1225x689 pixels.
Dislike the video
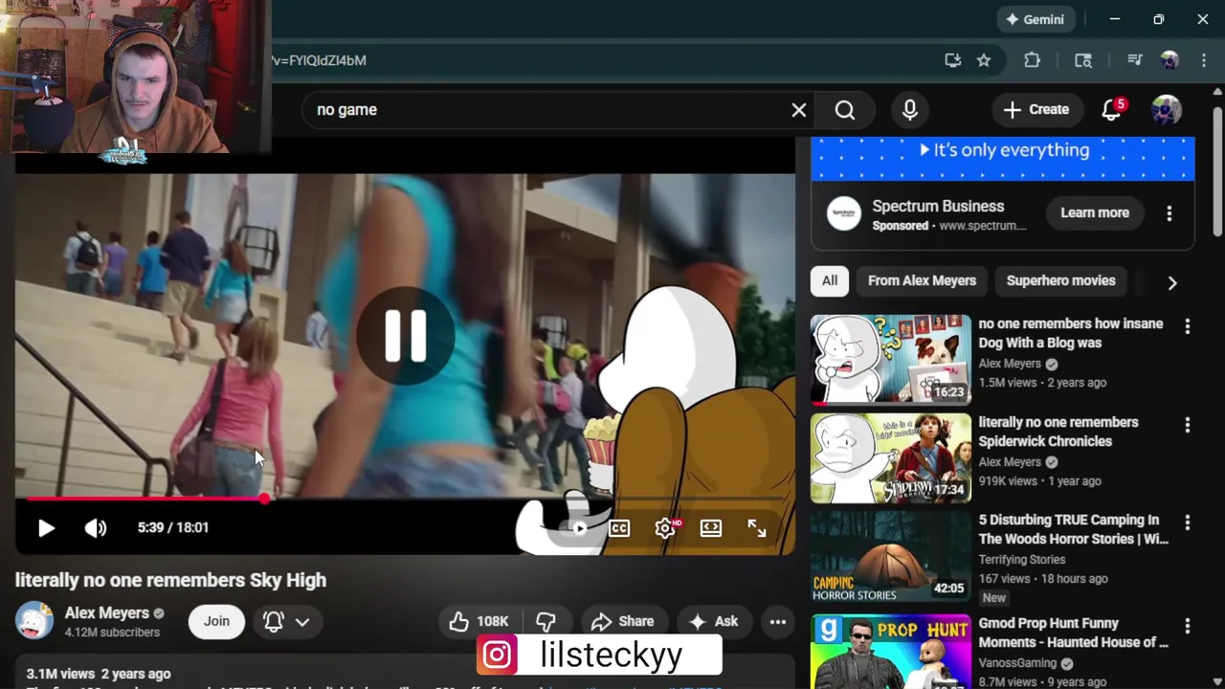tap(546, 621)
